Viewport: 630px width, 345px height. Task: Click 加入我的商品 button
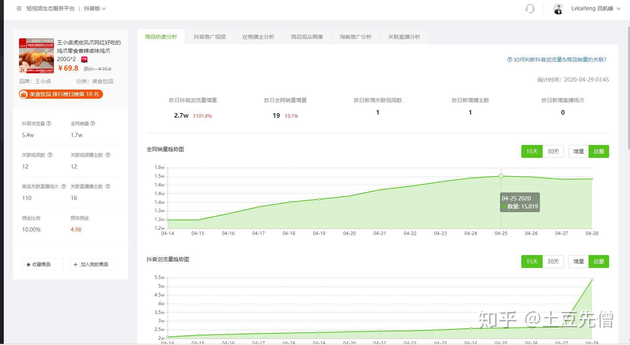[94, 264]
